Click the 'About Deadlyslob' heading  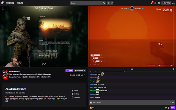[x=15, y=89]
